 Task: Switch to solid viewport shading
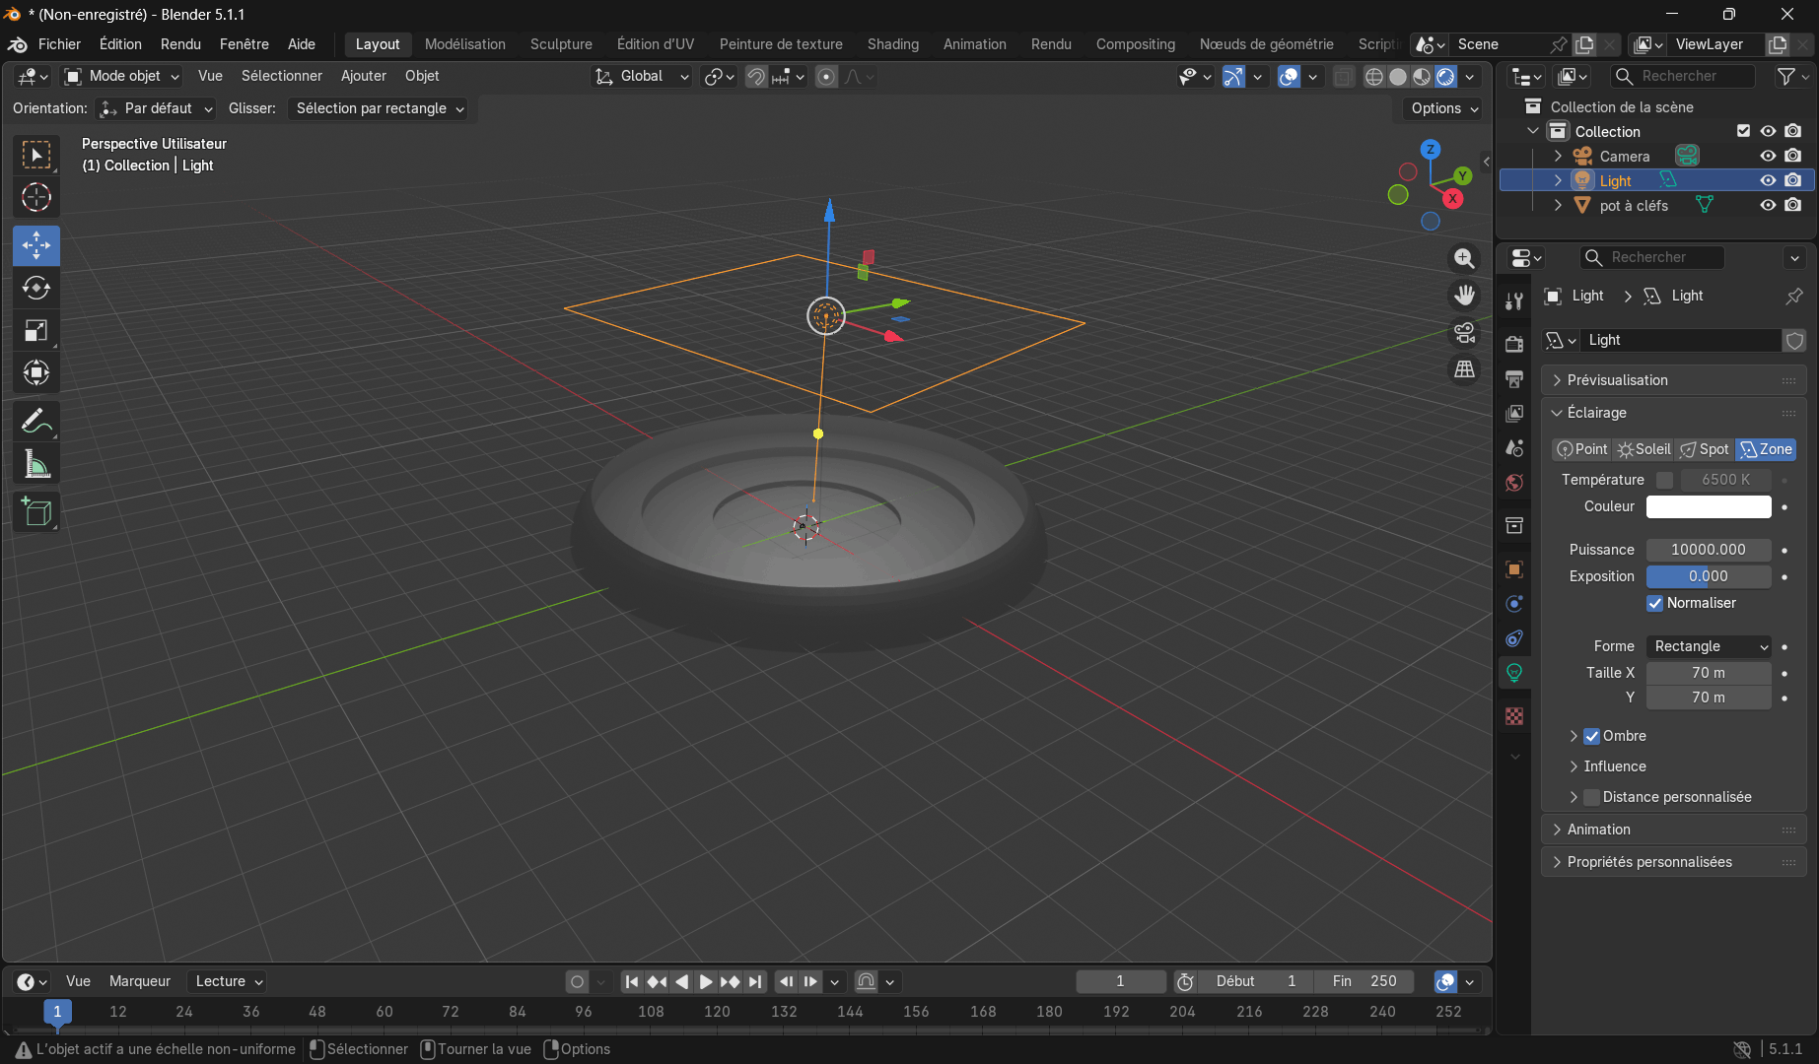(1398, 77)
